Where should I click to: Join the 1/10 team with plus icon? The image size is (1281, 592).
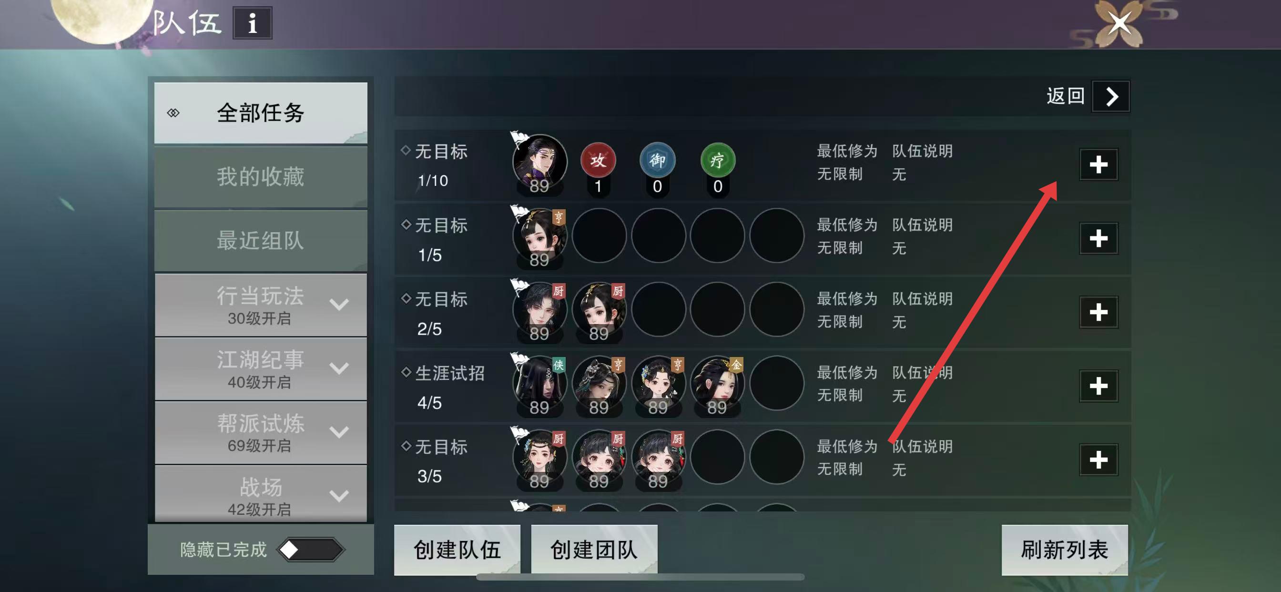click(1098, 164)
